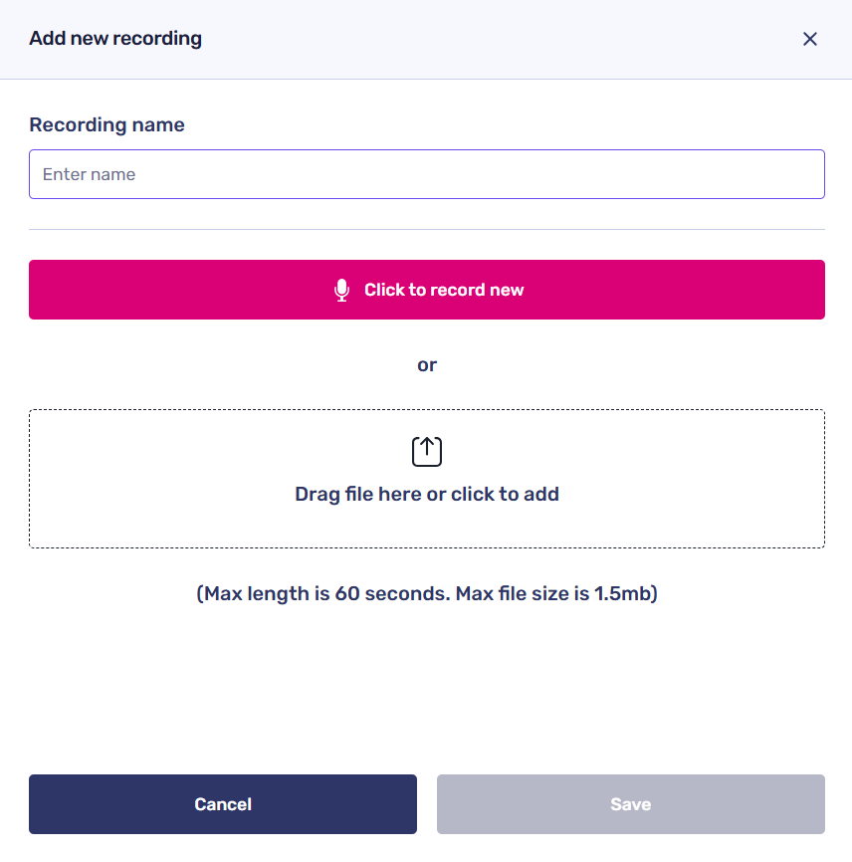Click the microphone icon

(x=341, y=290)
